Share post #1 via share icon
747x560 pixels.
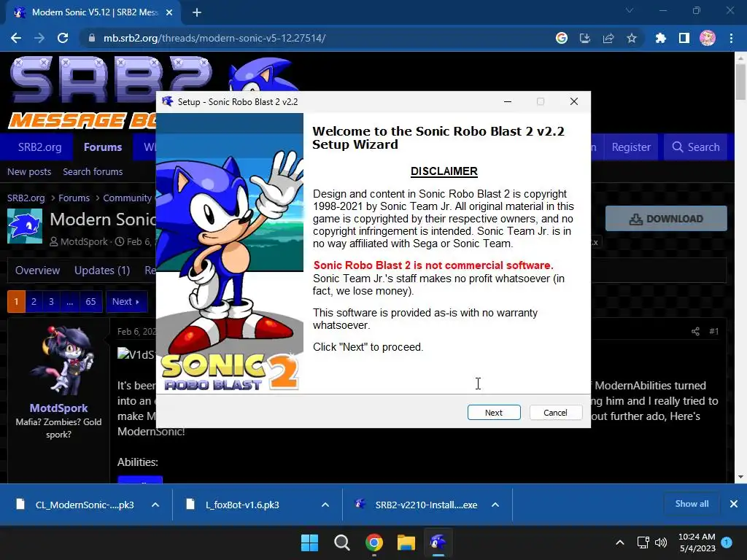pyautogui.click(x=695, y=332)
